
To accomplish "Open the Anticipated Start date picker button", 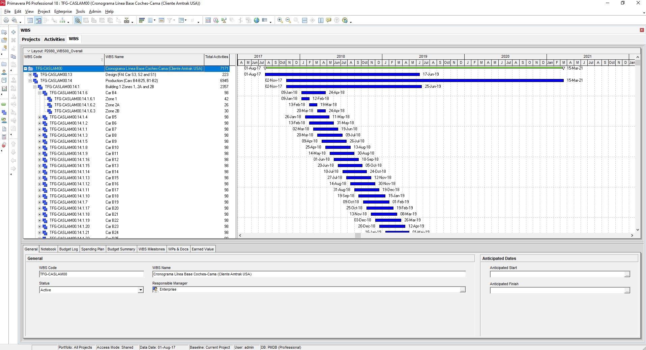I will click(x=627, y=274).
